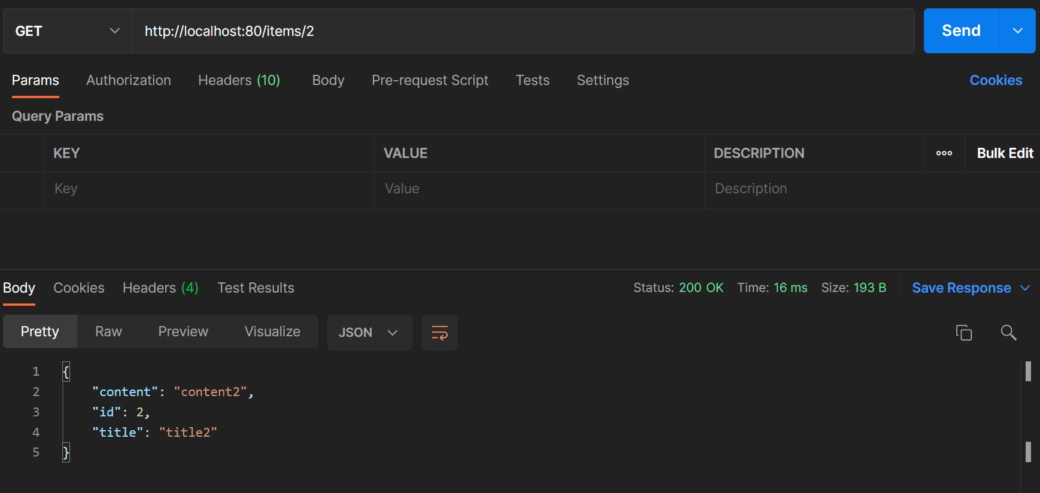Click line number 5 in the gutter
The width and height of the screenshot is (1040, 493).
coord(36,452)
